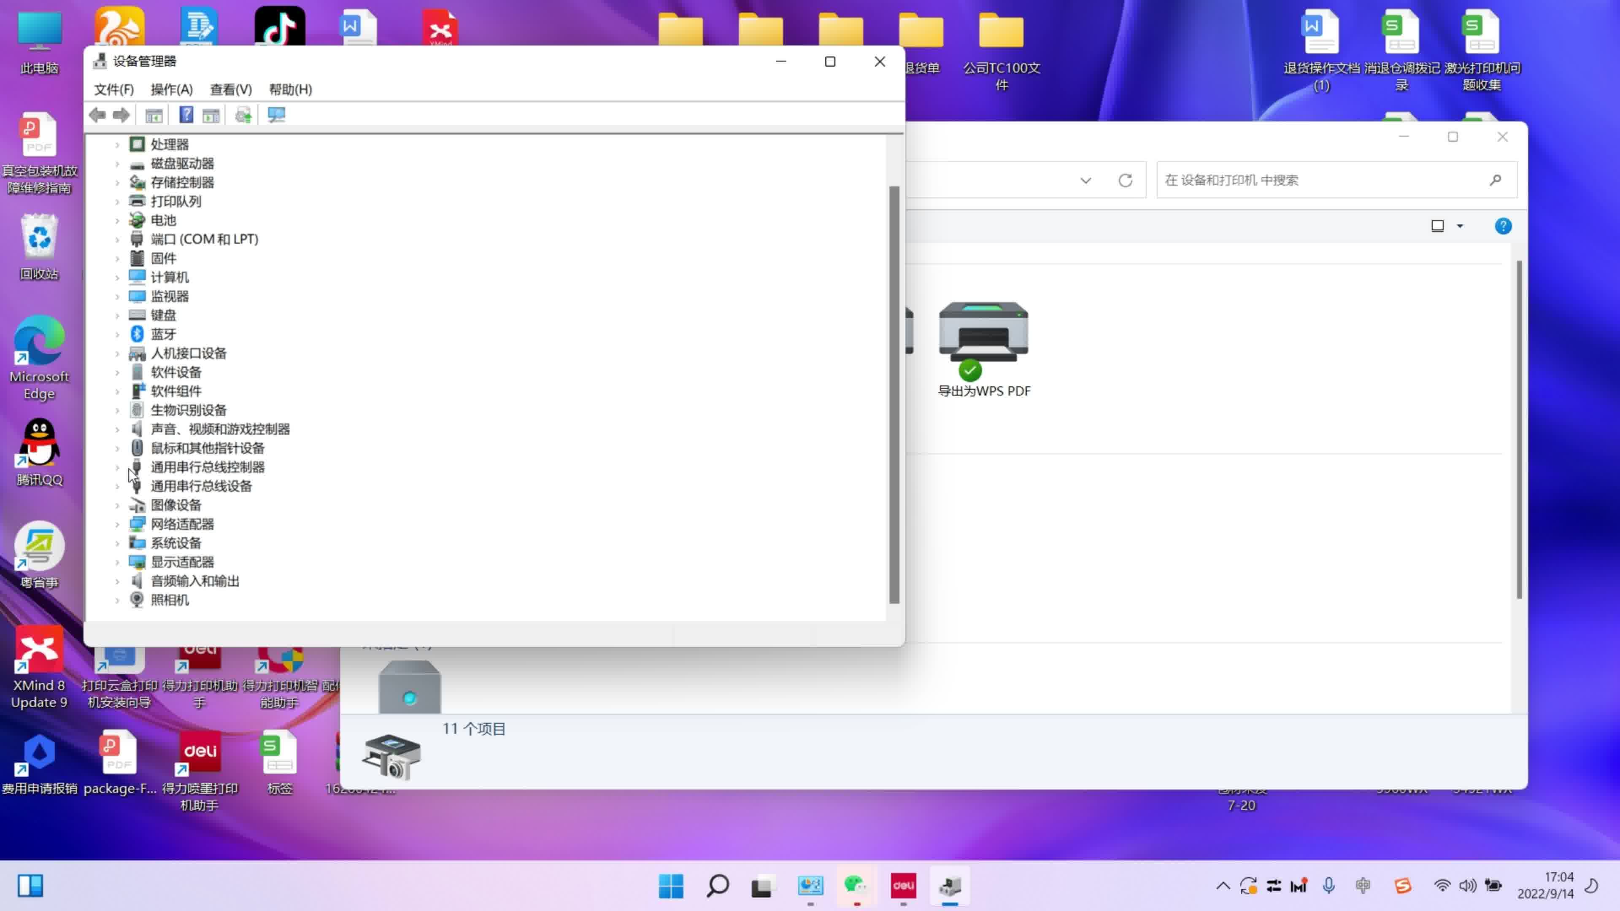This screenshot has width=1620, height=911.
Task: Click the 在 设备和打印机 中搜索 field
Action: point(1337,181)
